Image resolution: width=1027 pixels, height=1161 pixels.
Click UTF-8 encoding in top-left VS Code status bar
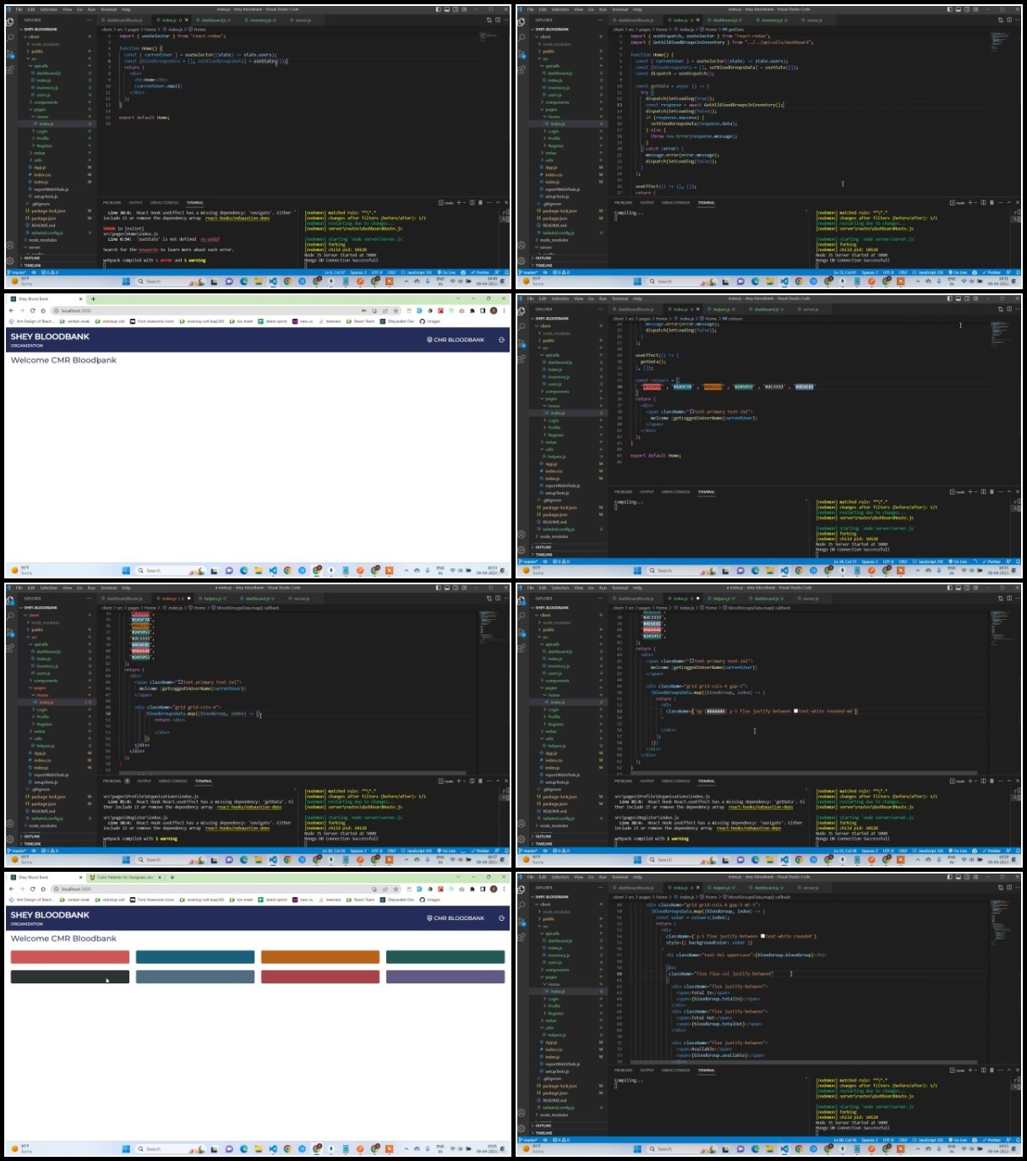(377, 272)
